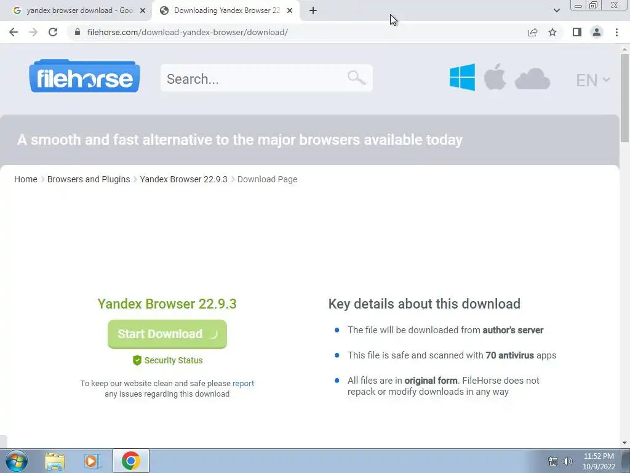This screenshot has height=473, width=630.
Task: Launch Windows Media Player from the taskbar
Action: coord(92,461)
